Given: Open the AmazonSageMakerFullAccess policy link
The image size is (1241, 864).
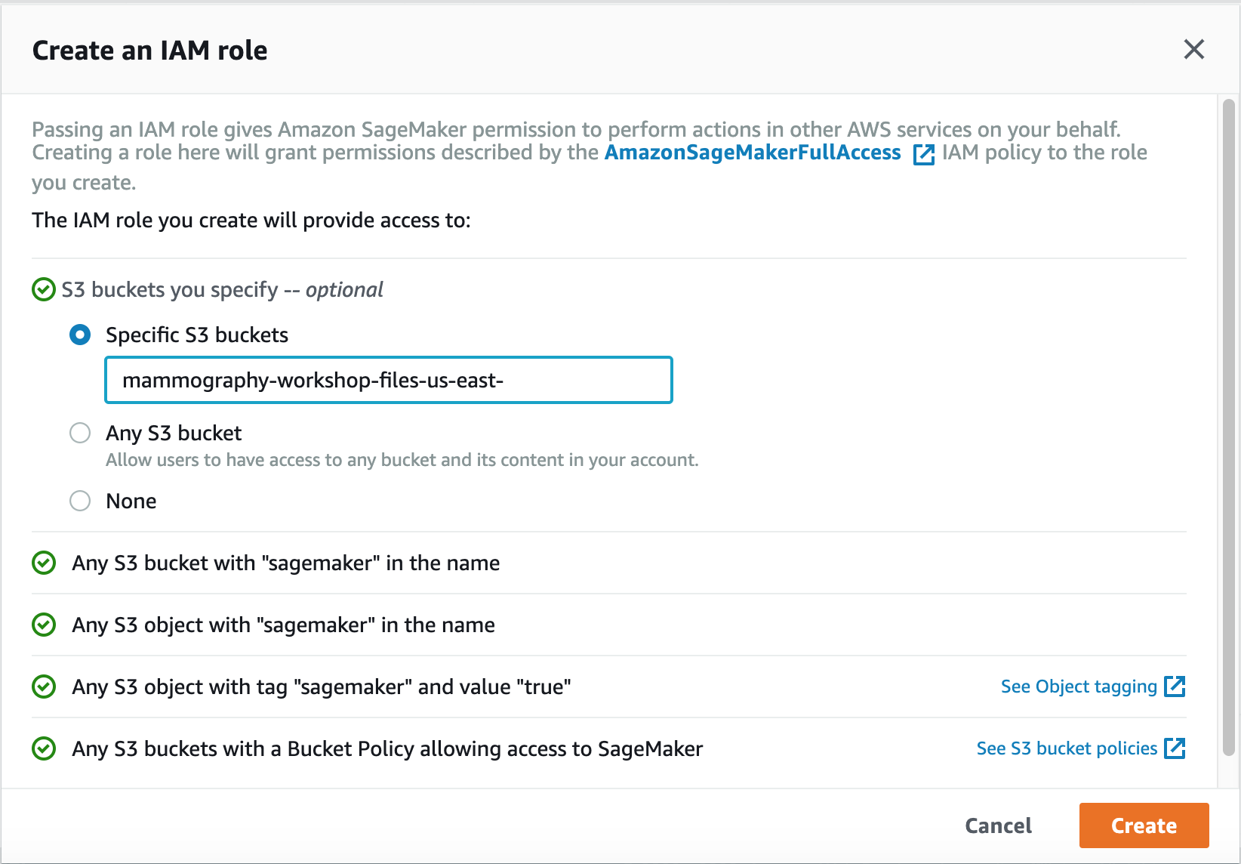Looking at the screenshot, I should tap(753, 153).
